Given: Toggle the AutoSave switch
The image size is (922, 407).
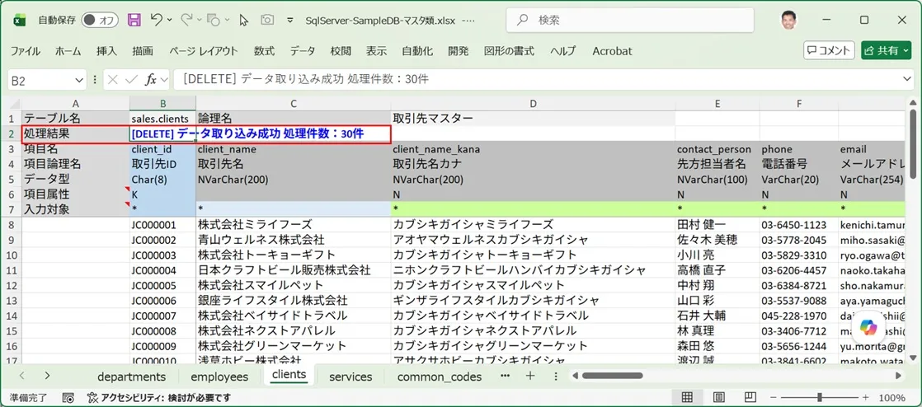Looking at the screenshot, I should (x=100, y=20).
